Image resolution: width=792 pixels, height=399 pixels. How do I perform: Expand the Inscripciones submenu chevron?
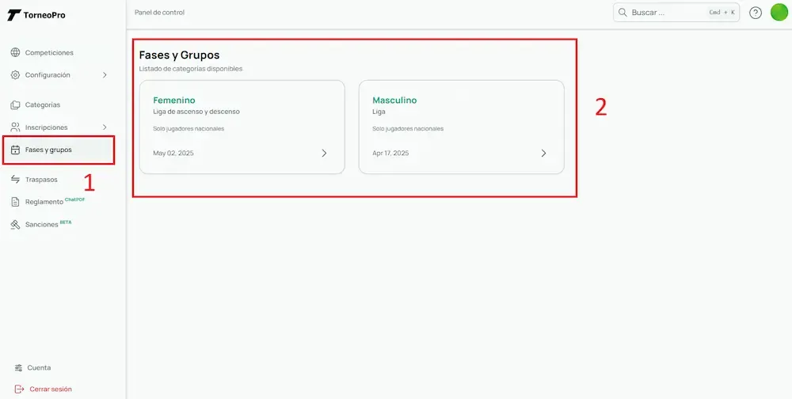point(105,127)
